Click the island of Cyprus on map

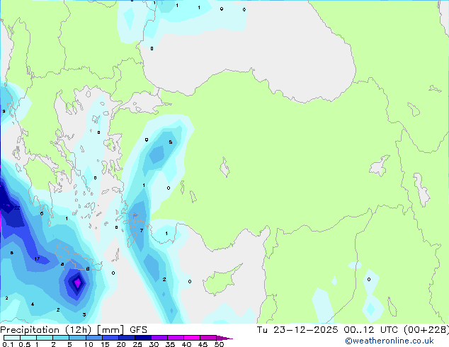[x=220, y=282]
